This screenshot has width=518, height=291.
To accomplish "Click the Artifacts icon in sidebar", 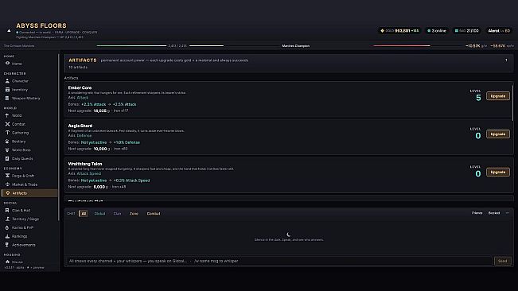I will coord(8,193).
